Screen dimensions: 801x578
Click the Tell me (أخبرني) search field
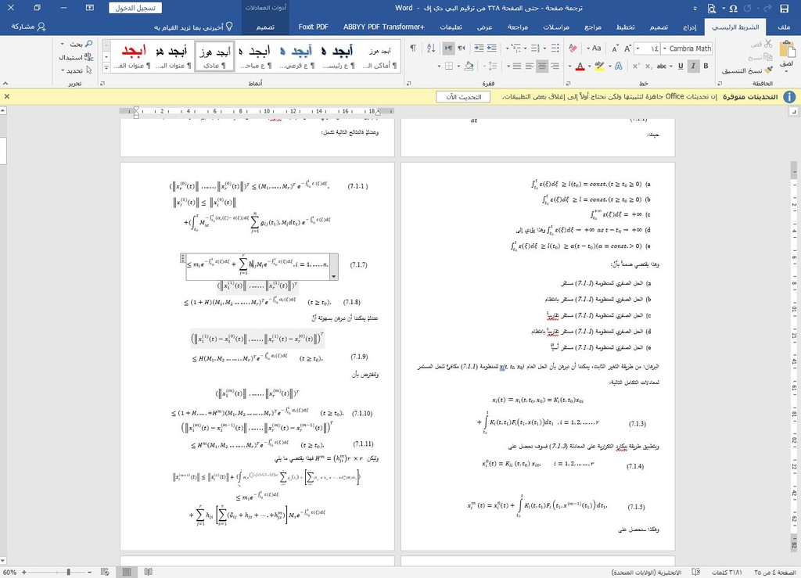[194, 27]
